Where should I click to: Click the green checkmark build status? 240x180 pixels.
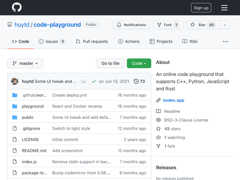click(94, 81)
